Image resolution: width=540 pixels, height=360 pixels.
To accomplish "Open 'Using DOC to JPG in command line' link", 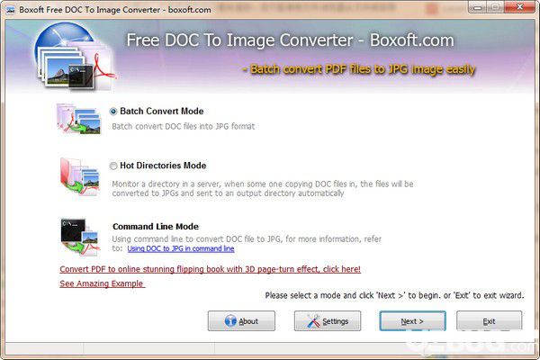I will [x=181, y=248].
